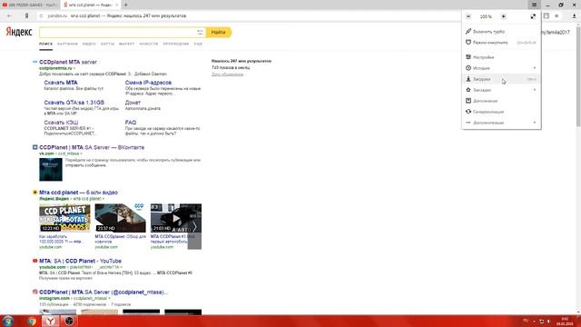The image size is (581, 327).
Task: Open Chrome from the taskbar
Action: pos(32,321)
